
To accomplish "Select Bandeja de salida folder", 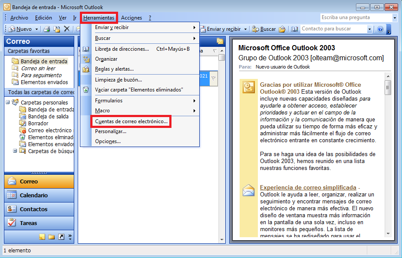I will 44,117.
